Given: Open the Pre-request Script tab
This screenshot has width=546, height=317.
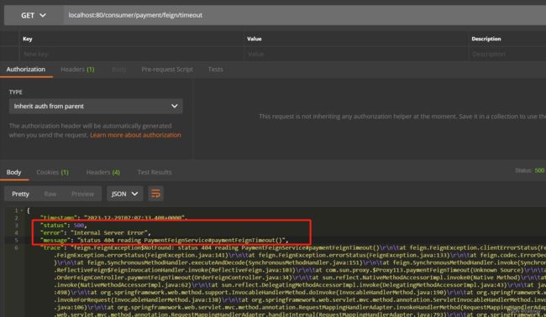Looking at the screenshot, I should 167,69.
